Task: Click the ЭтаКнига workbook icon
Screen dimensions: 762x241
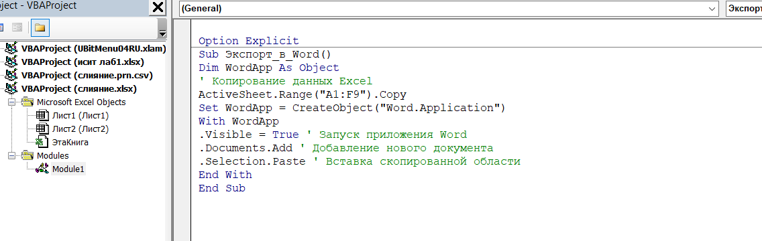Action: coord(42,143)
